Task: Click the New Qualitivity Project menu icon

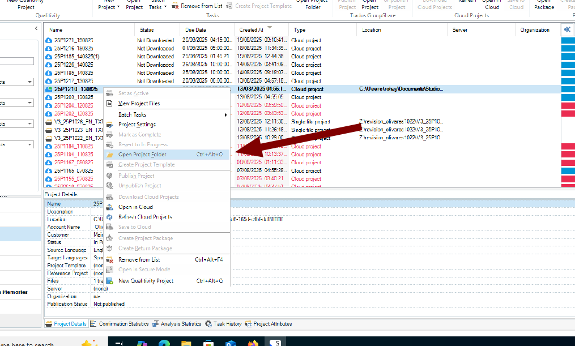Action: pyautogui.click(x=110, y=281)
